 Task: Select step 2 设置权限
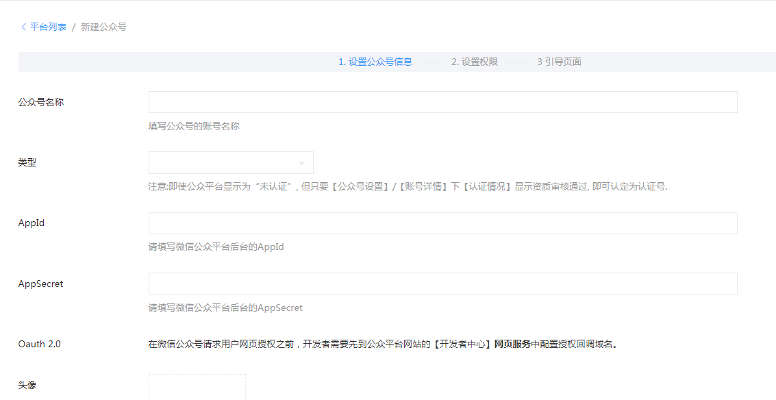point(474,62)
